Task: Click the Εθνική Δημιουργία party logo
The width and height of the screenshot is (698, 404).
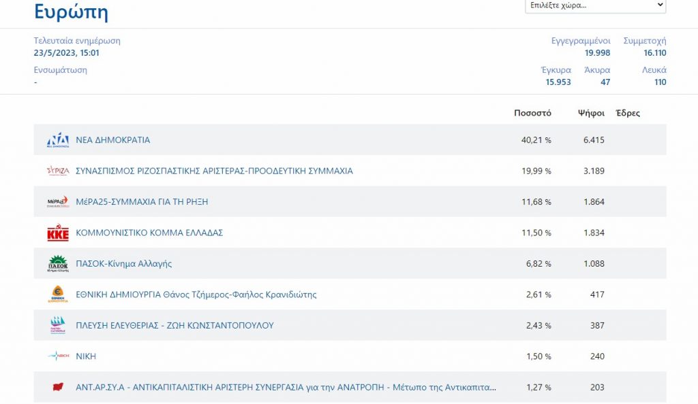Action: click(x=58, y=294)
